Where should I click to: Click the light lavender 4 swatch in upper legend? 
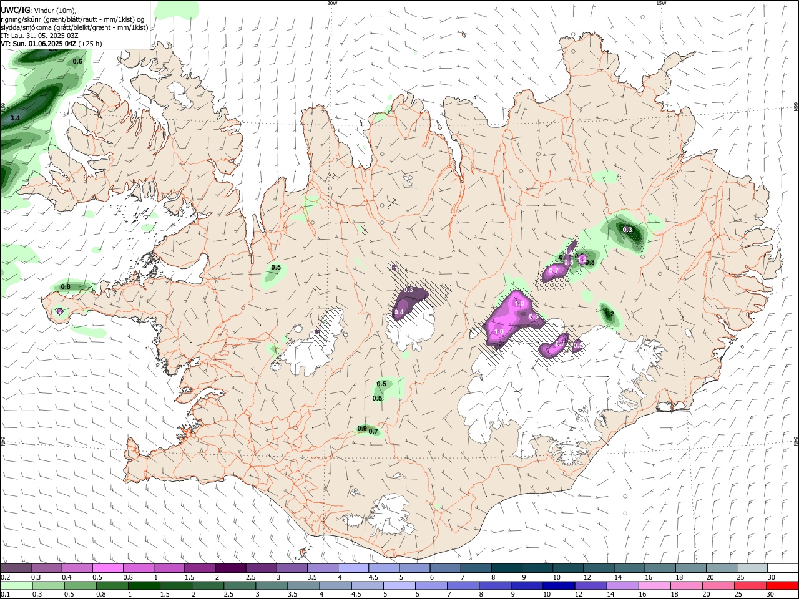tap(353, 568)
